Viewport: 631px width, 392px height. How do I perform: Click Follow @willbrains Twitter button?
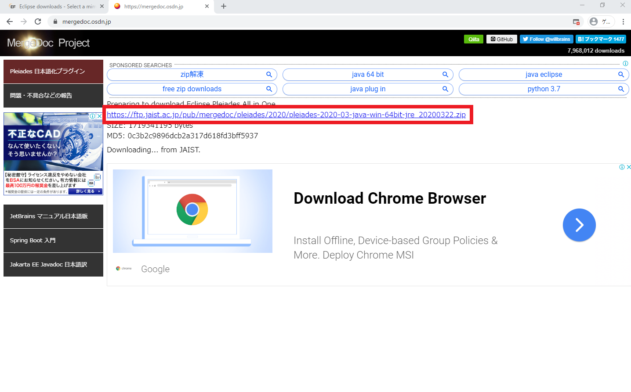pos(547,39)
